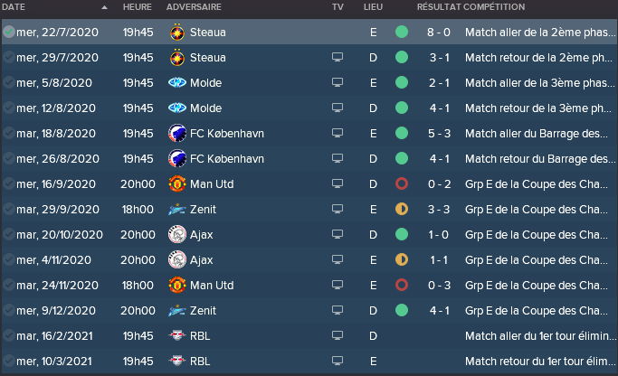This screenshot has width=618, height=376.
Task: Toggle the checkmark on mer, 22/7/2020 row
Action: click(9, 32)
